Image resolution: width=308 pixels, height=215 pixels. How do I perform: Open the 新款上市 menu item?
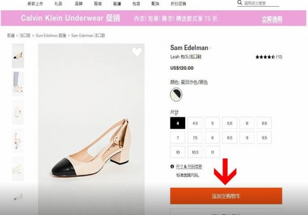point(35,4)
